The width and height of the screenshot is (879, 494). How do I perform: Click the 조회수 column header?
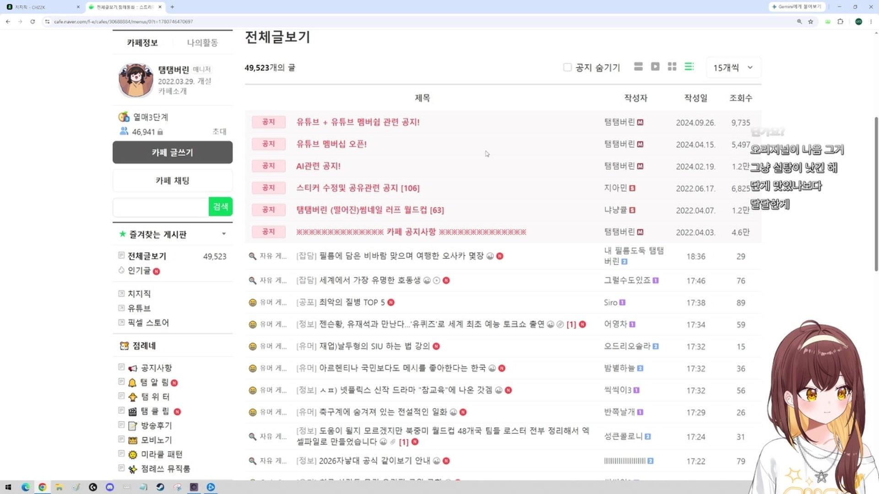click(741, 98)
